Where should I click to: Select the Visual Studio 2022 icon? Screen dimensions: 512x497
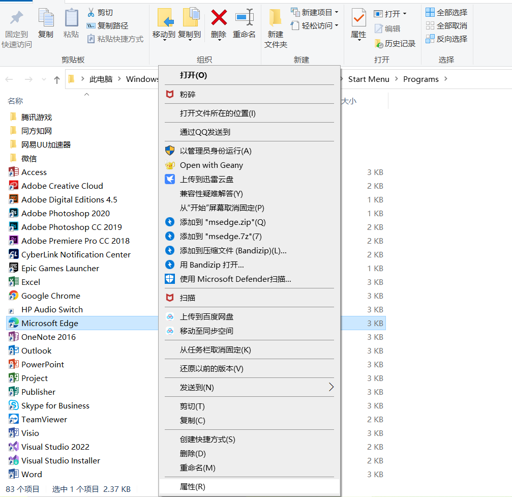(14, 446)
